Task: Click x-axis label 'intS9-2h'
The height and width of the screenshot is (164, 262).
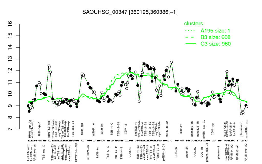Action: click(x=102, y=129)
